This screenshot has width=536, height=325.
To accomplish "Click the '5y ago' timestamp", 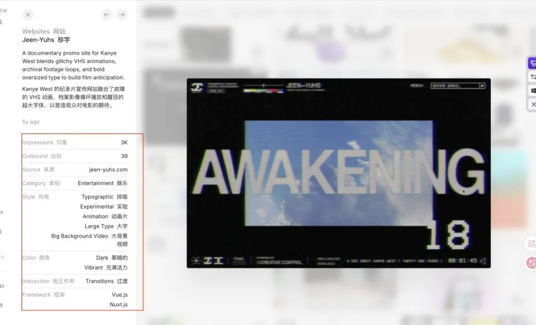I will [x=31, y=122].
